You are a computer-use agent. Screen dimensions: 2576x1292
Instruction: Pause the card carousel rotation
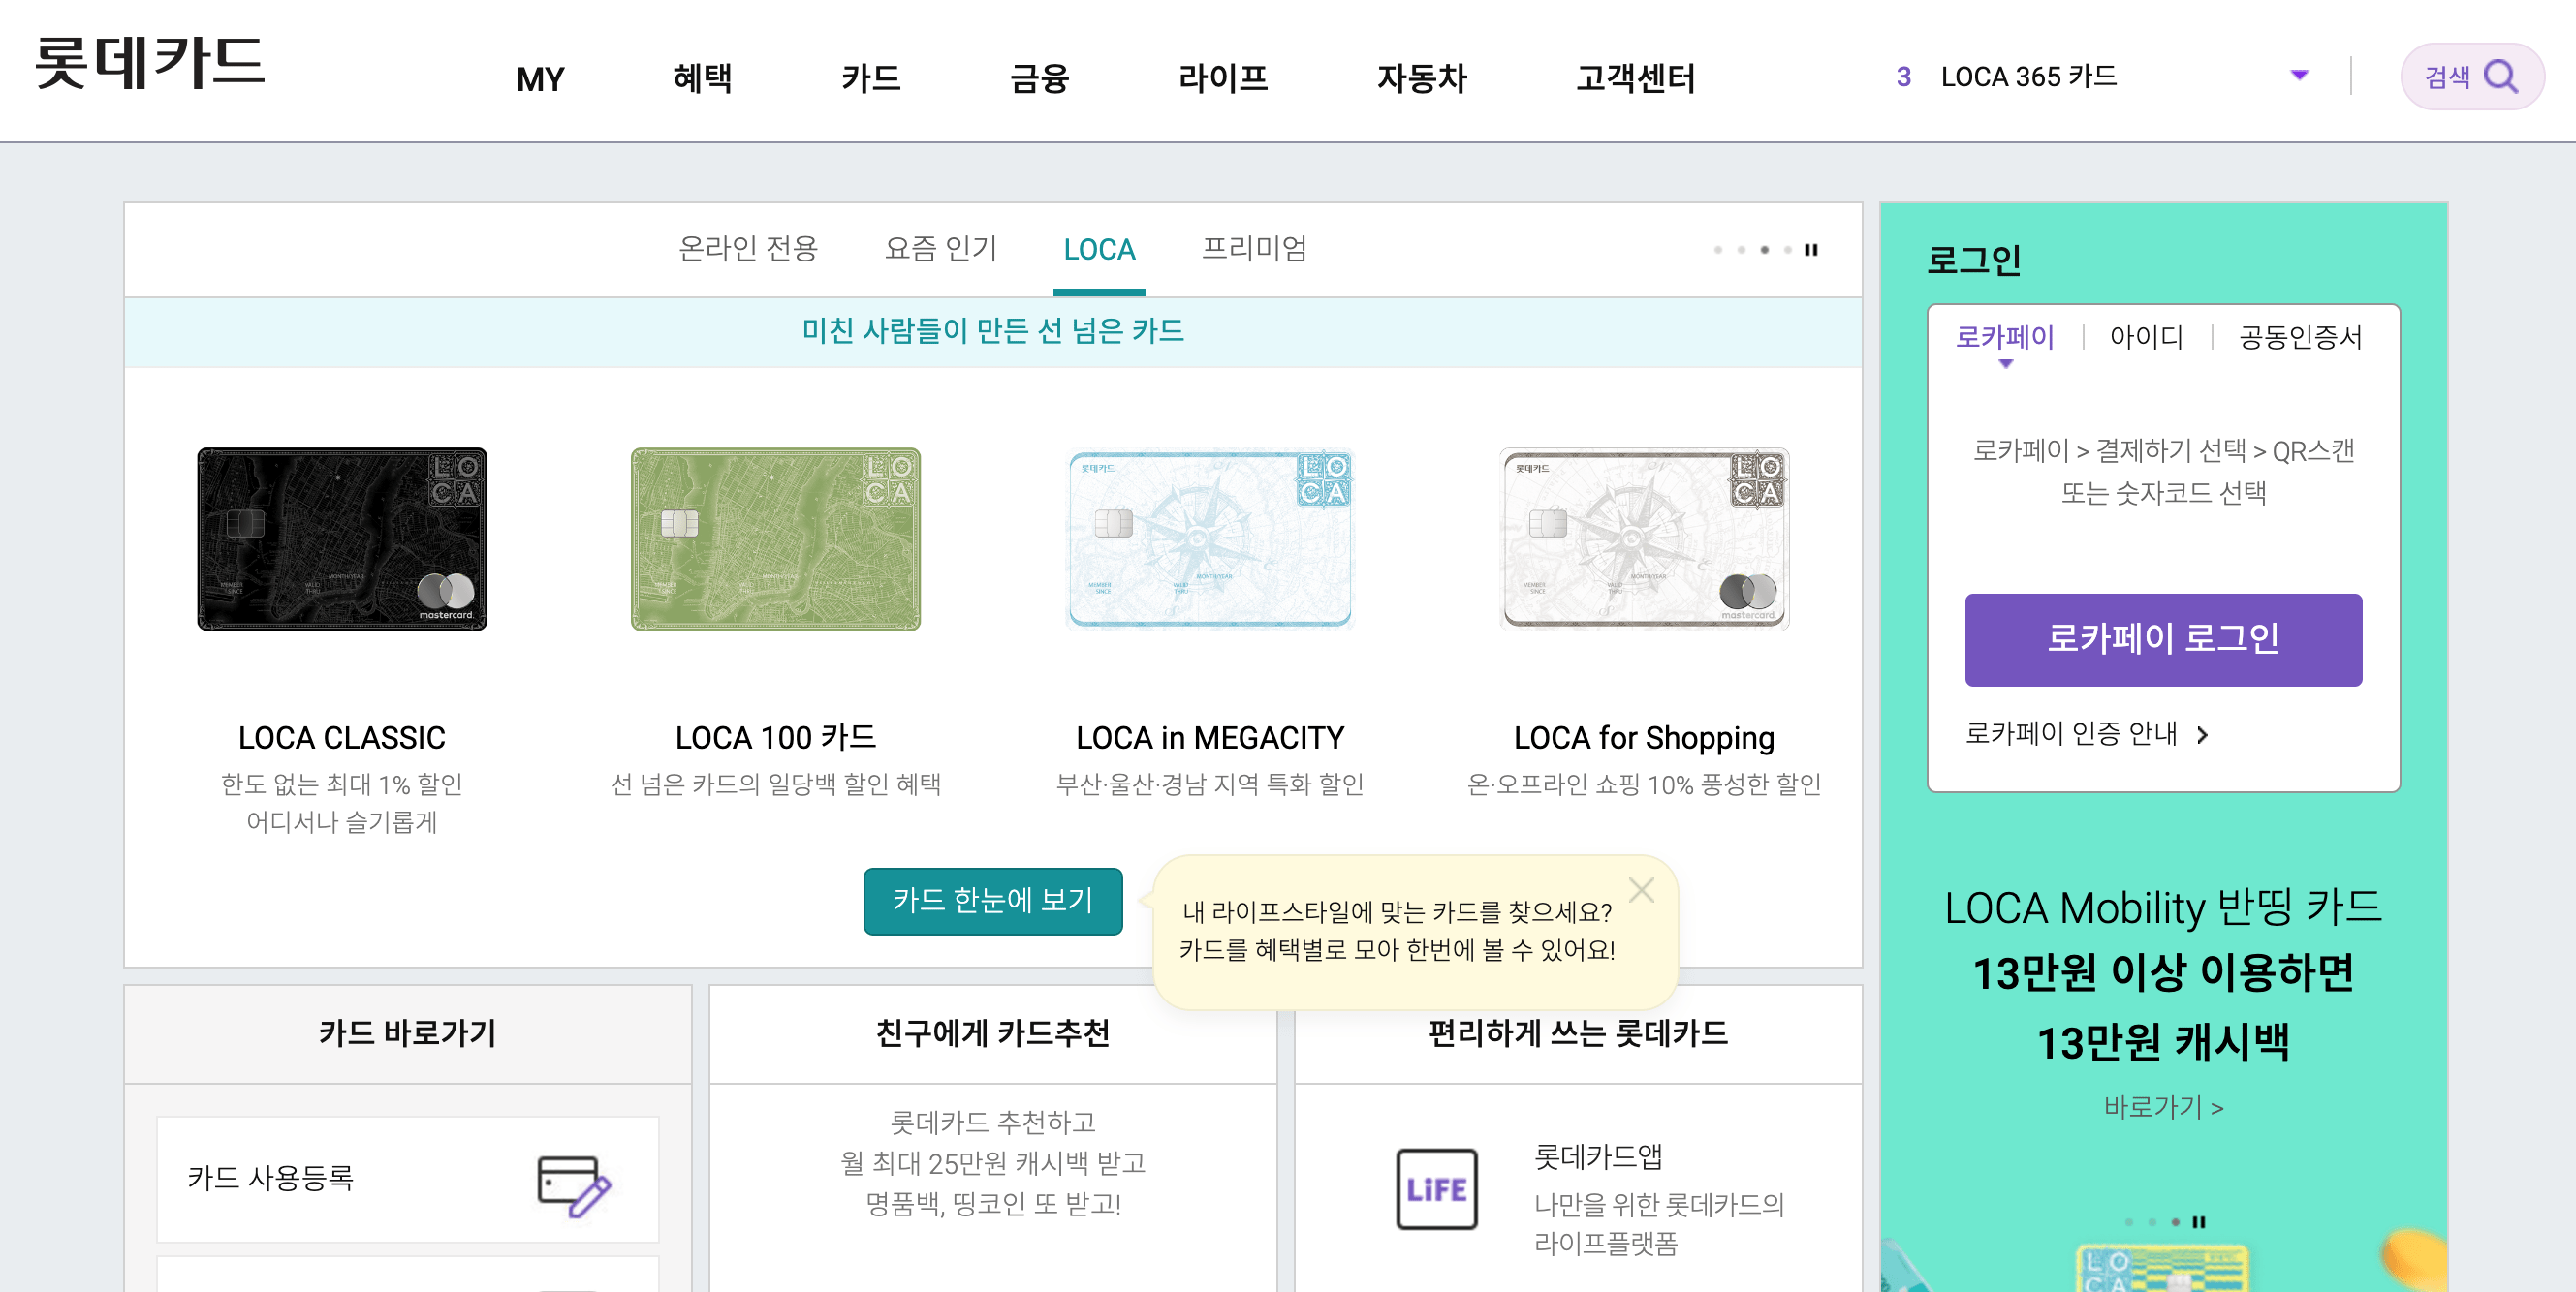1811,250
